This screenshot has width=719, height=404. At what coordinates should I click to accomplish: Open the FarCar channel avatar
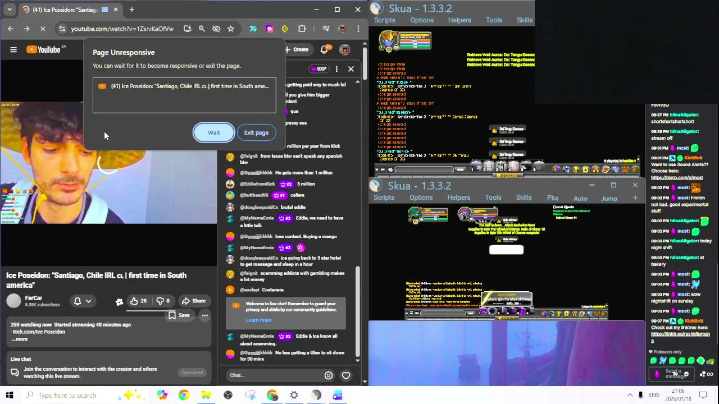point(13,301)
